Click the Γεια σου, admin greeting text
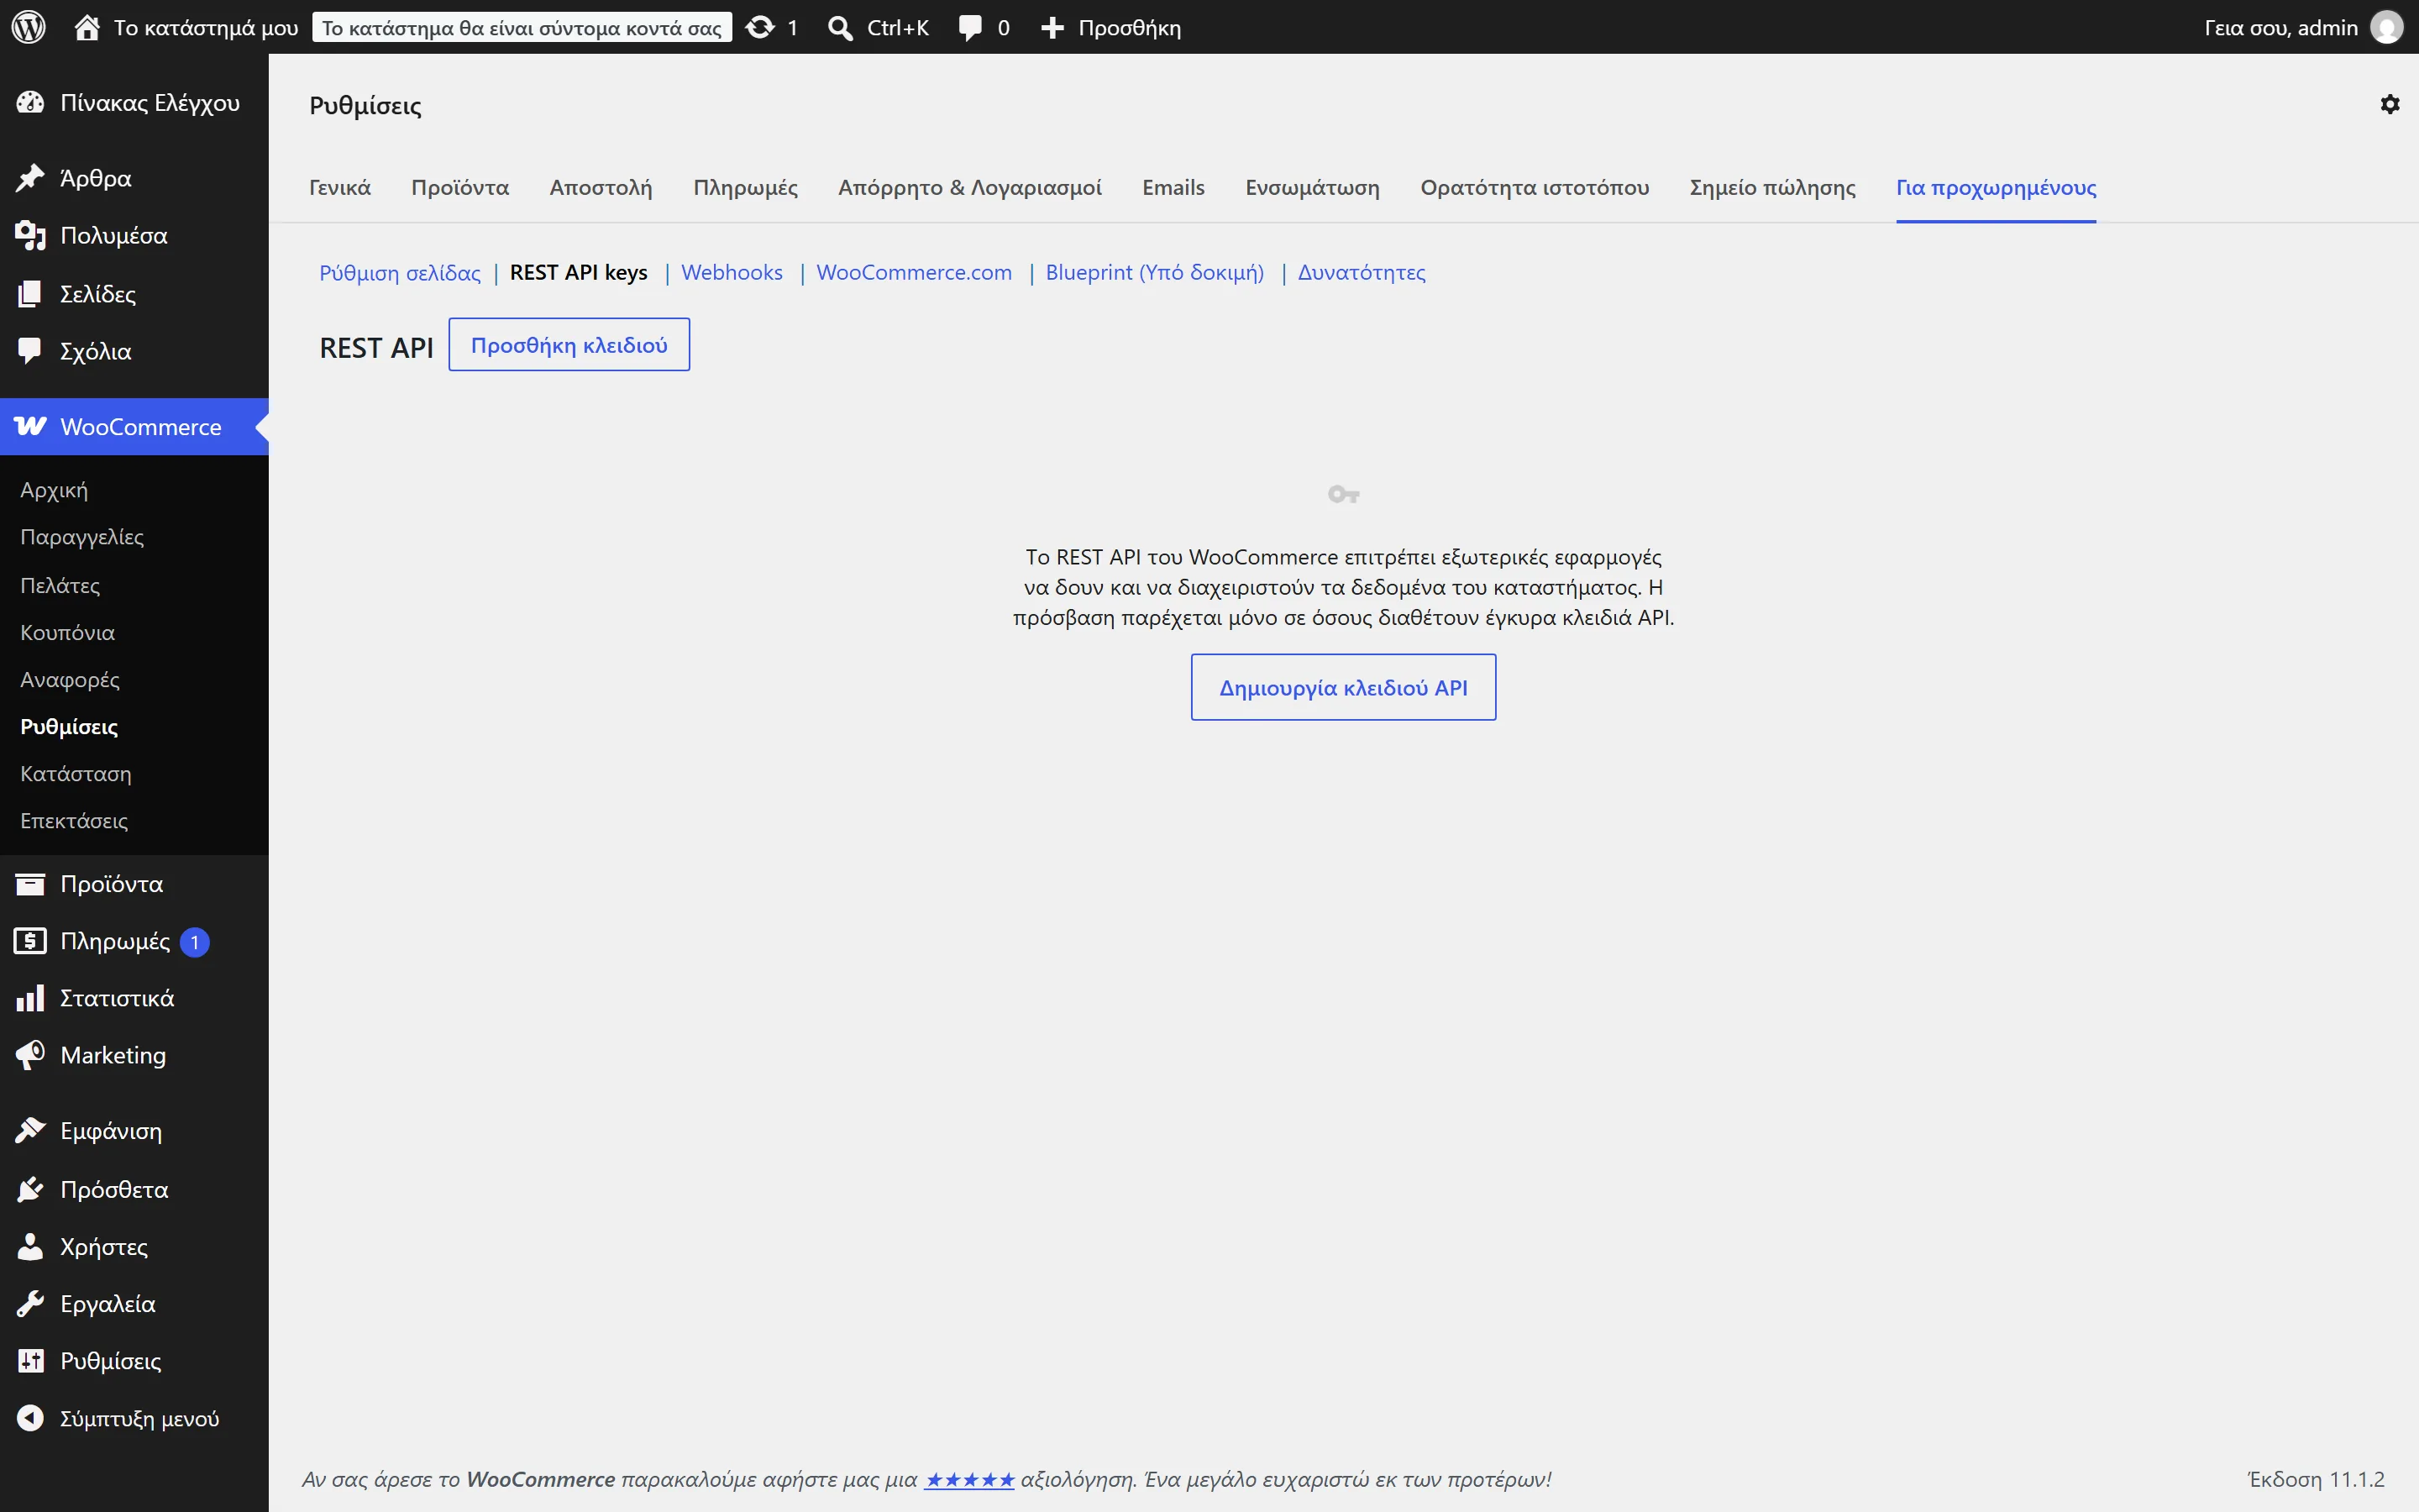 pos(2281,27)
